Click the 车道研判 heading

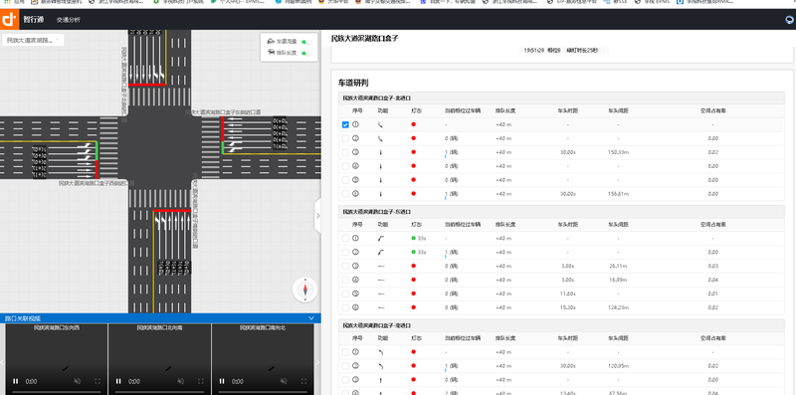click(352, 83)
